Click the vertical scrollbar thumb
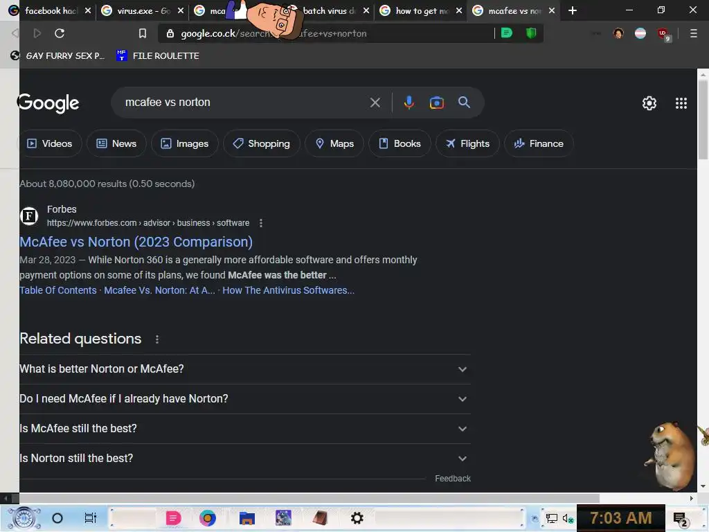 pyautogui.click(x=703, y=120)
